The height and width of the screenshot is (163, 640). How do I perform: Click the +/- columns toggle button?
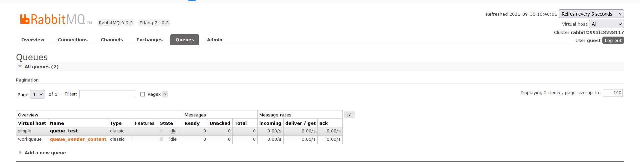tap(349, 115)
